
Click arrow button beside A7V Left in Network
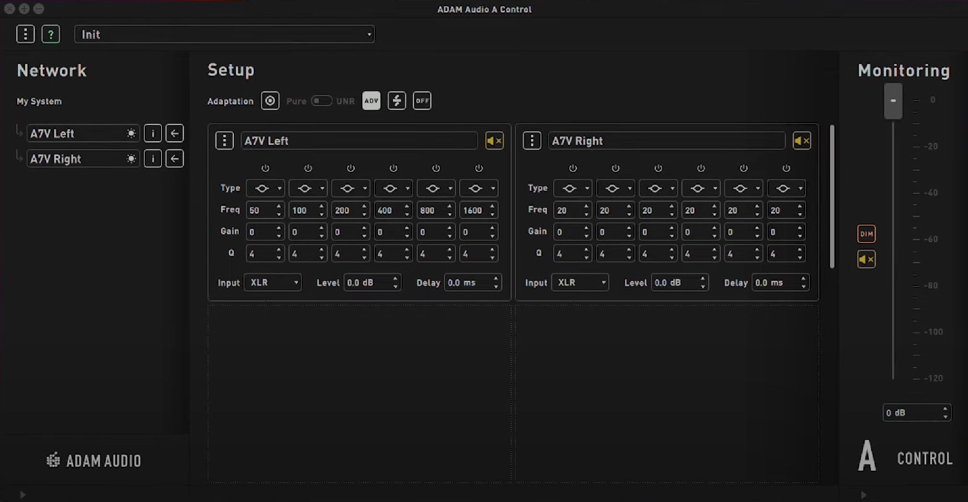point(174,133)
